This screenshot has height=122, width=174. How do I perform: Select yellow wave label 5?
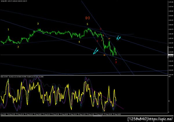[x=88, y=24]
